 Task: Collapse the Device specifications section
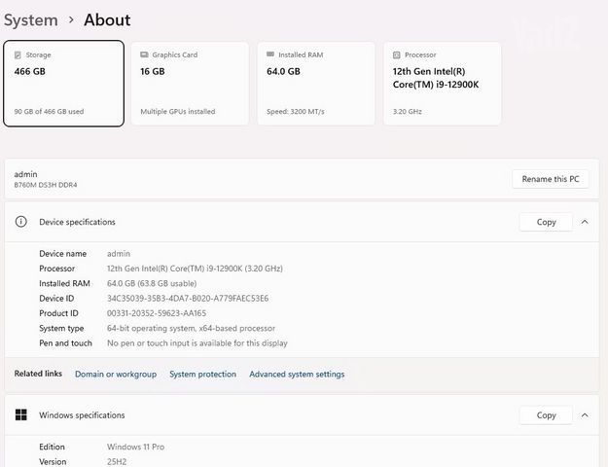coord(585,222)
